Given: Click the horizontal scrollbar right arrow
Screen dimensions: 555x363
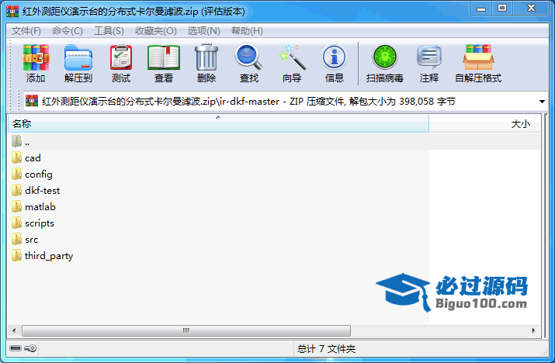Looking at the screenshot, I should (534, 330).
